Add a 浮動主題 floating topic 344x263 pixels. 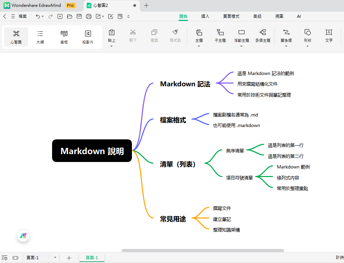pyautogui.click(x=241, y=37)
